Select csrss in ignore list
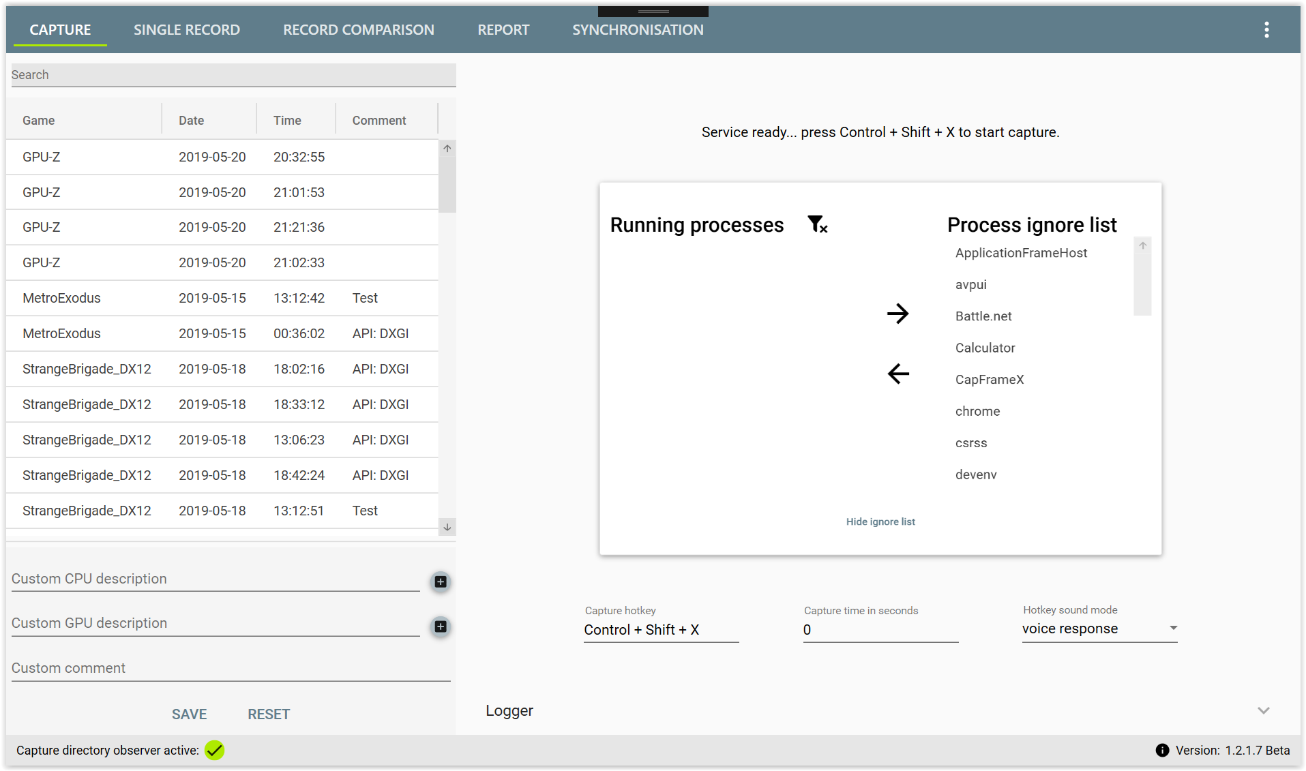This screenshot has height=771, width=1306. 971,443
